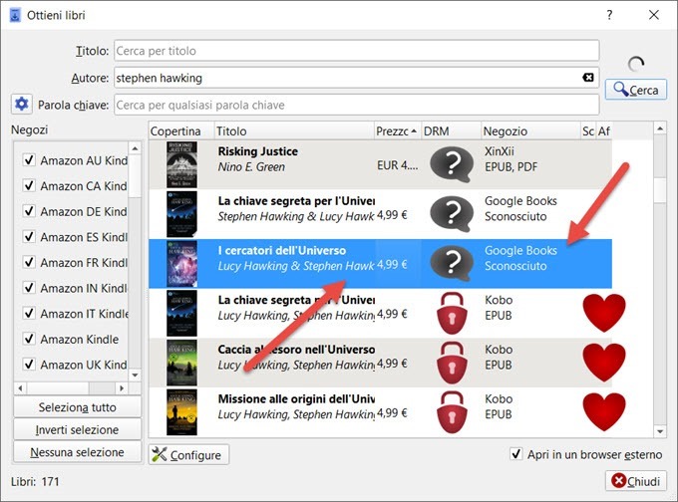Uncheck Apri in un browser esterno

(515, 454)
